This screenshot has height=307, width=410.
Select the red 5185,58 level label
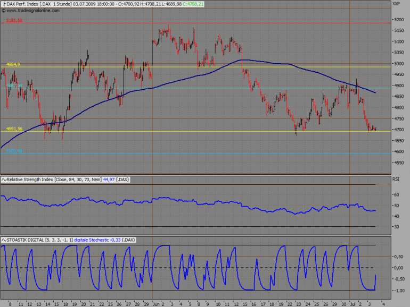[14, 20]
